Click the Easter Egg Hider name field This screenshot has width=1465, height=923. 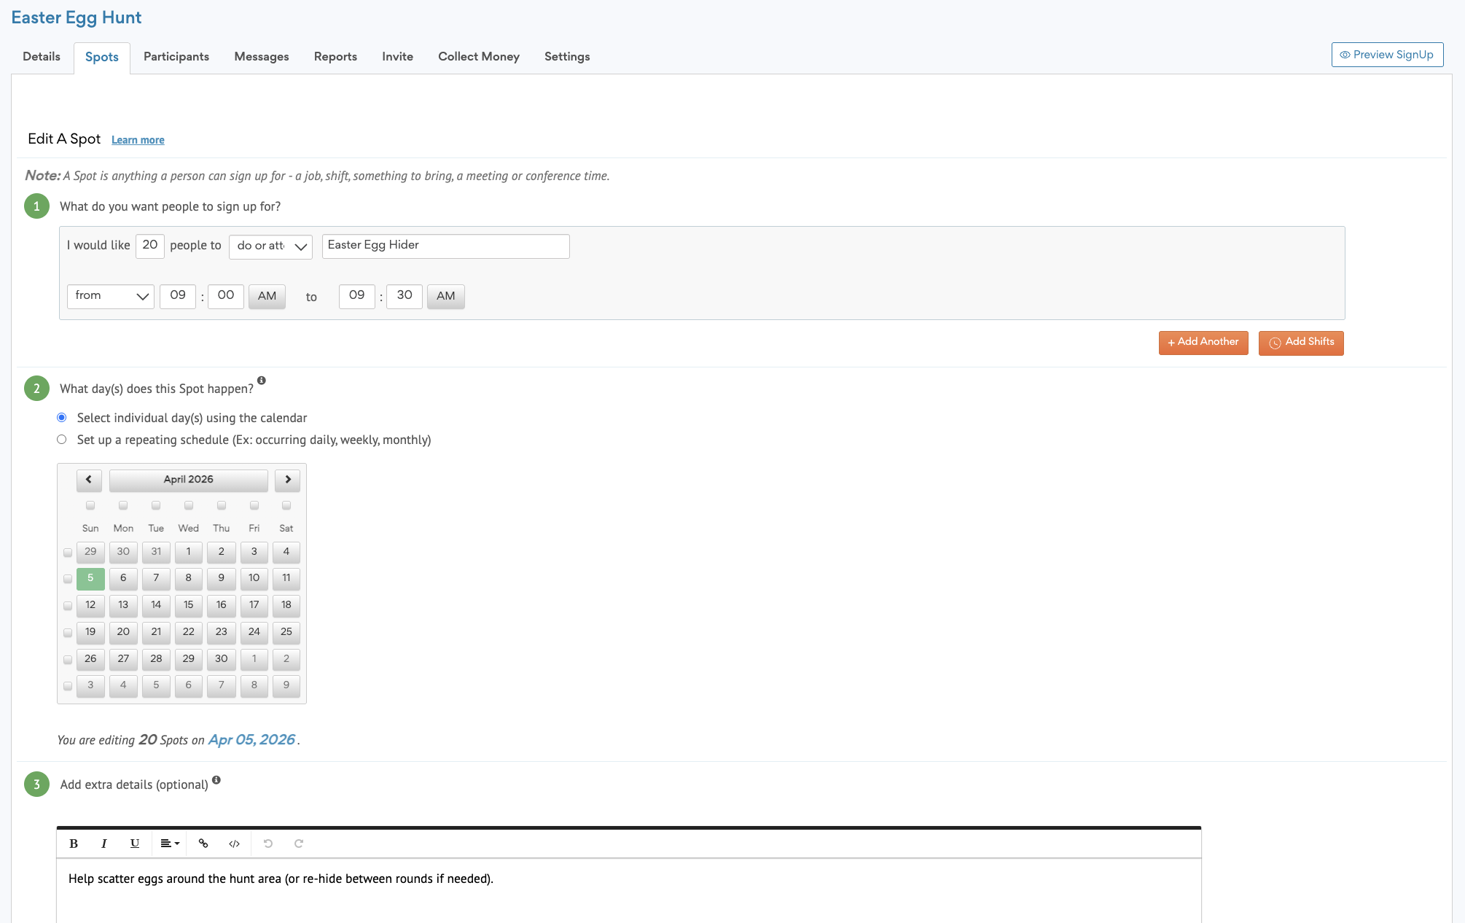(x=445, y=246)
